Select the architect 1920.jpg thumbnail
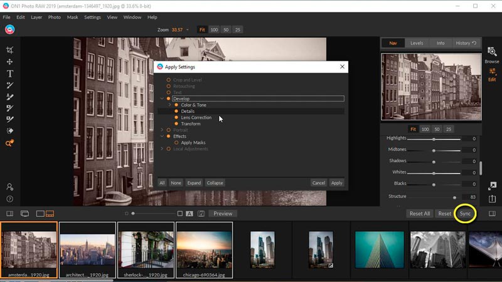502x282 pixels. (x=87, y=250)
